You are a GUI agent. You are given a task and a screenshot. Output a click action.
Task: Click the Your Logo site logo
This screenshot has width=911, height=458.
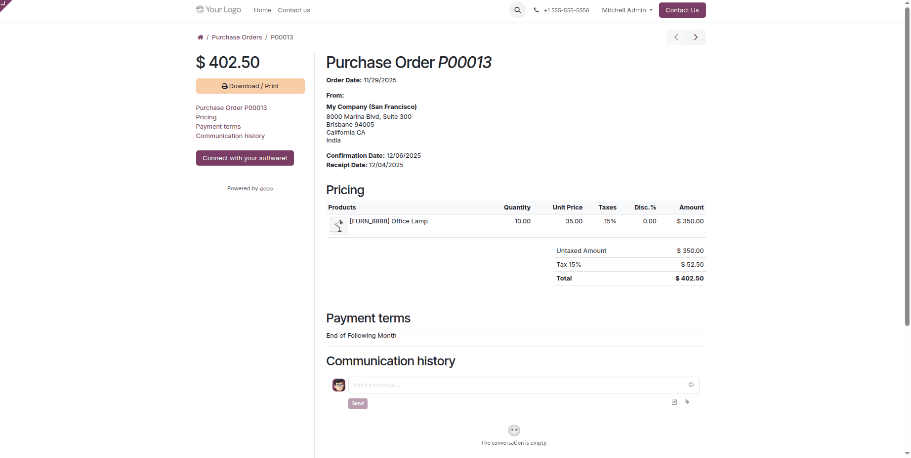click(218, 9)
